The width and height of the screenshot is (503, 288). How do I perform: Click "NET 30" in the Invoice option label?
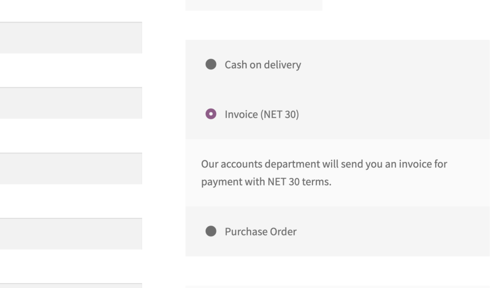click(x=279, y=114)
